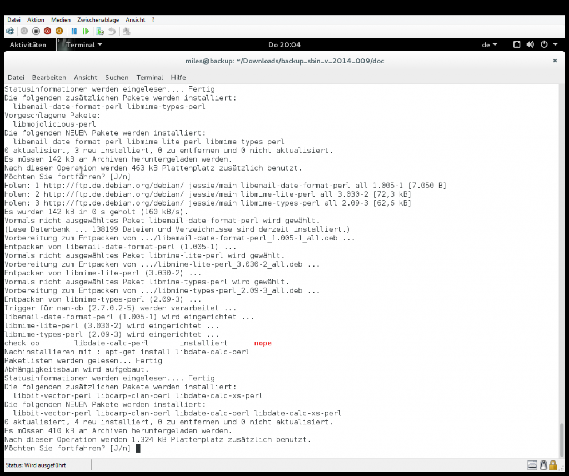Click the terminal icon in the GNOME top bar
569x476 pixels.
[x=61, y=44]
